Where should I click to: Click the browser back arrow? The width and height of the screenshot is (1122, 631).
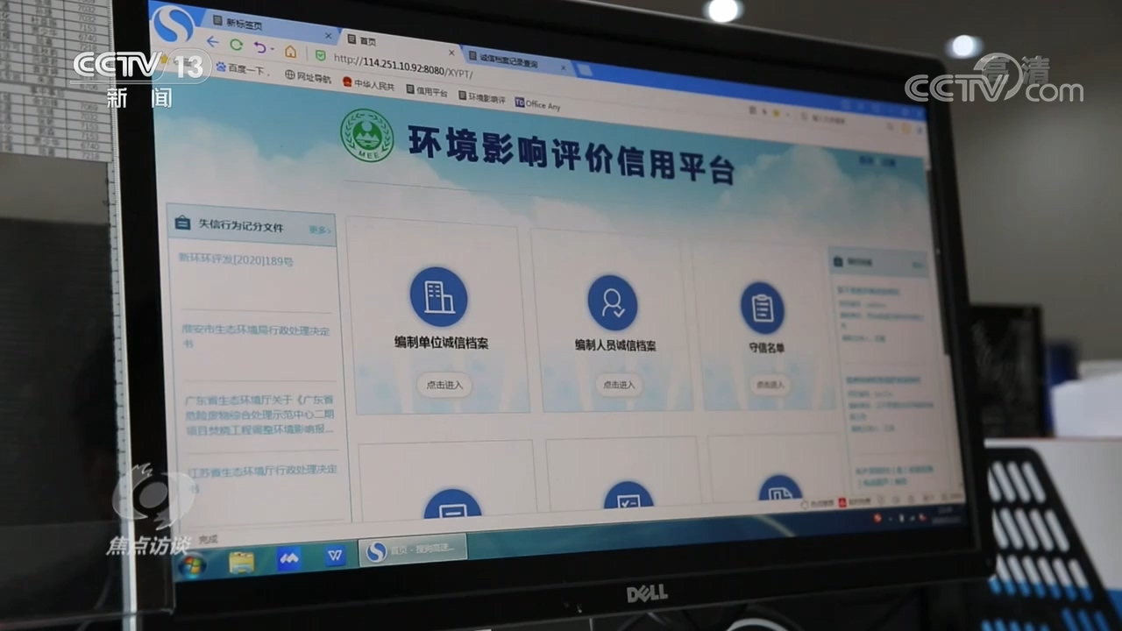tap(213, 42)
